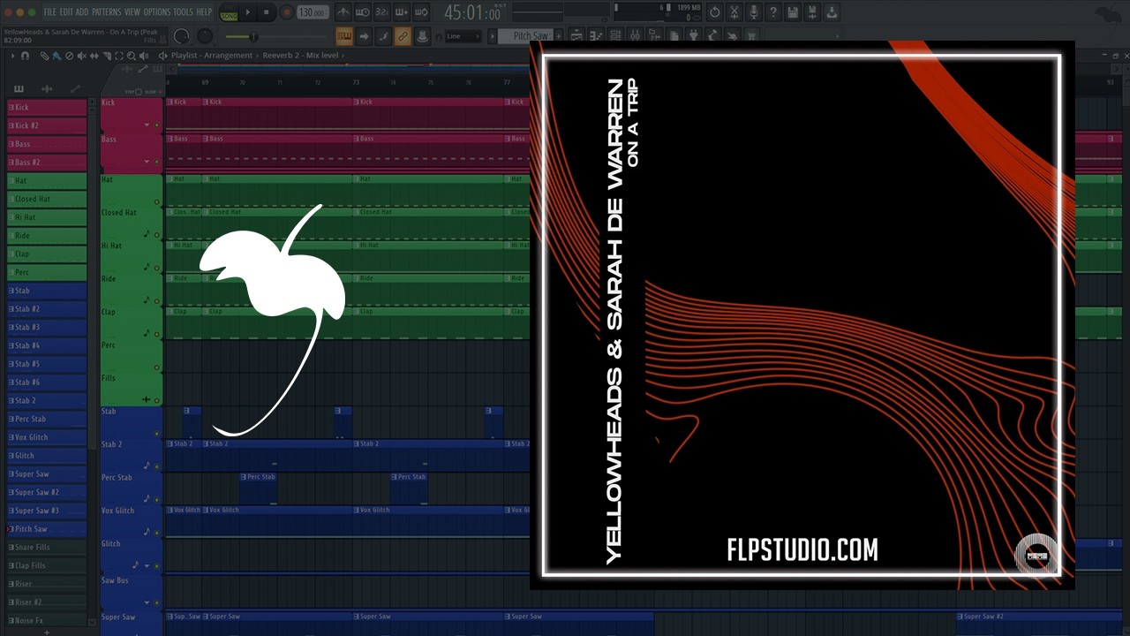Click the microphone audio recording icon

(754, 12)
